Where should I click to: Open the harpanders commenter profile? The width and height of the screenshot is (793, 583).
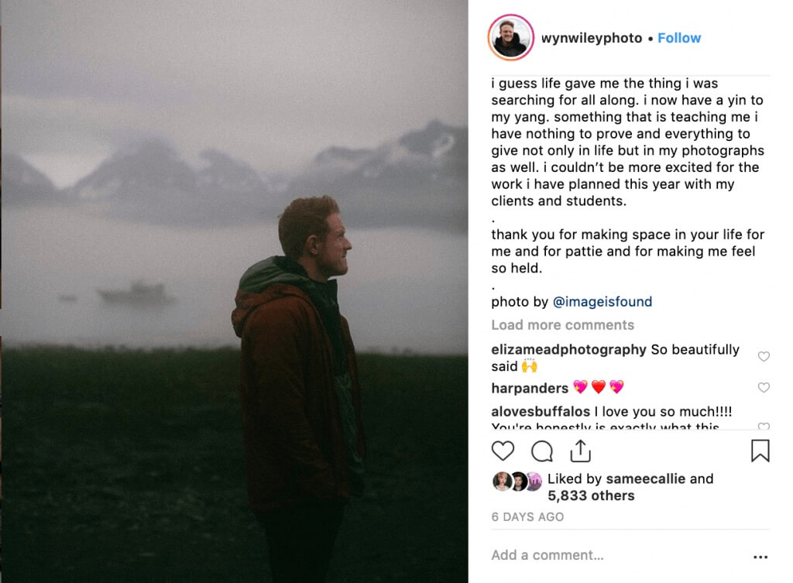click(530, 388)
